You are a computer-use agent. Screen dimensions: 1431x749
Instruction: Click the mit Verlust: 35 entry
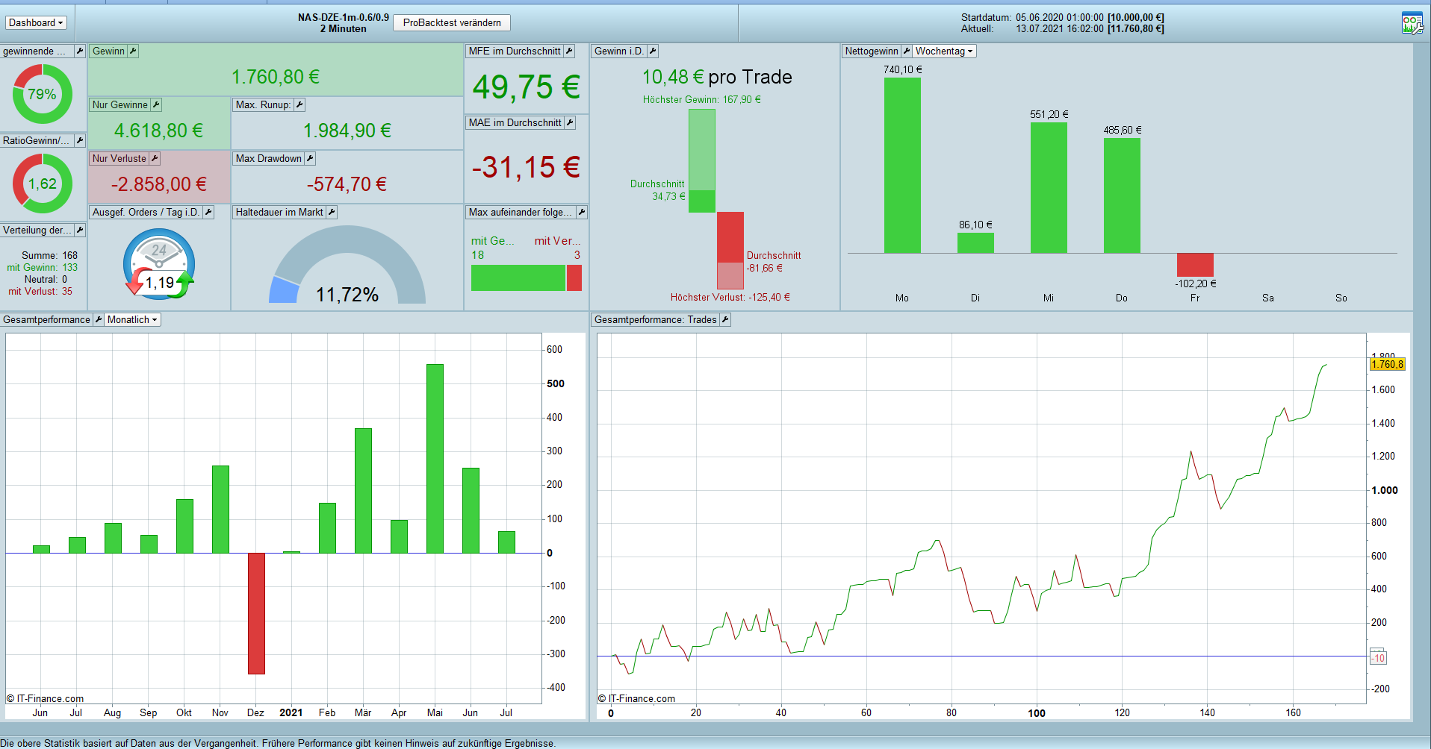tap(40, 291)
